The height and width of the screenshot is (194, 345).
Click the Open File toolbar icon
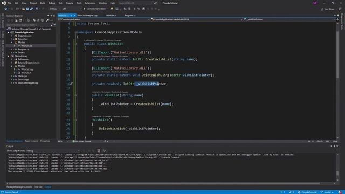[23, 9]
